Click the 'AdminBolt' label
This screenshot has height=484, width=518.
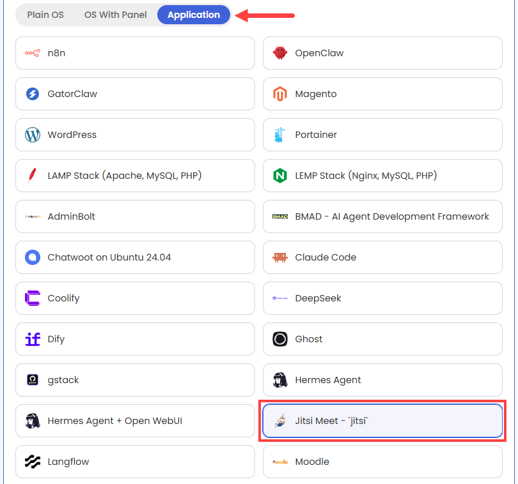72,216
